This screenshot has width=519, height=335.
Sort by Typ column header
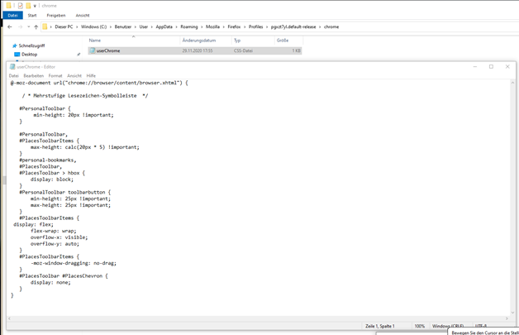point(237,41)
